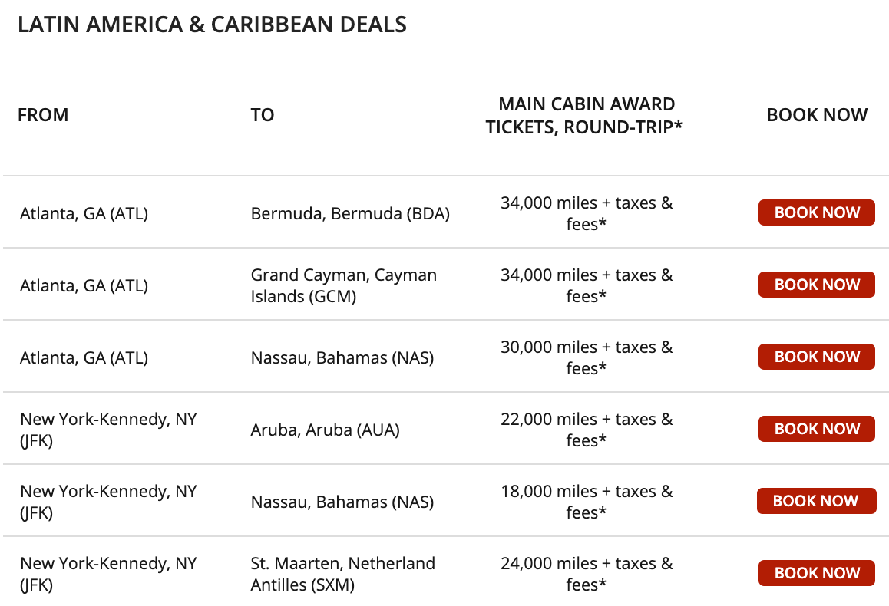Click the FROM column header
889x606 pixels.
[x=43, y=115]
